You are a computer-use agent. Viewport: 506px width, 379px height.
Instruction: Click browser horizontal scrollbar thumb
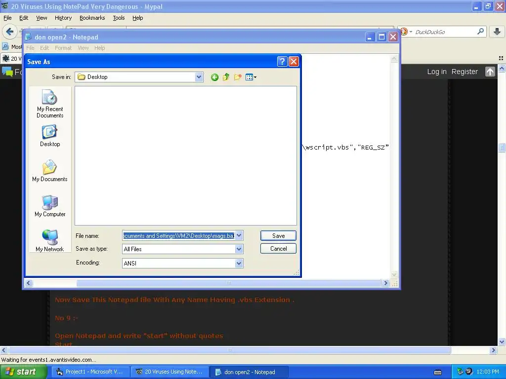(x=229, y=350)
